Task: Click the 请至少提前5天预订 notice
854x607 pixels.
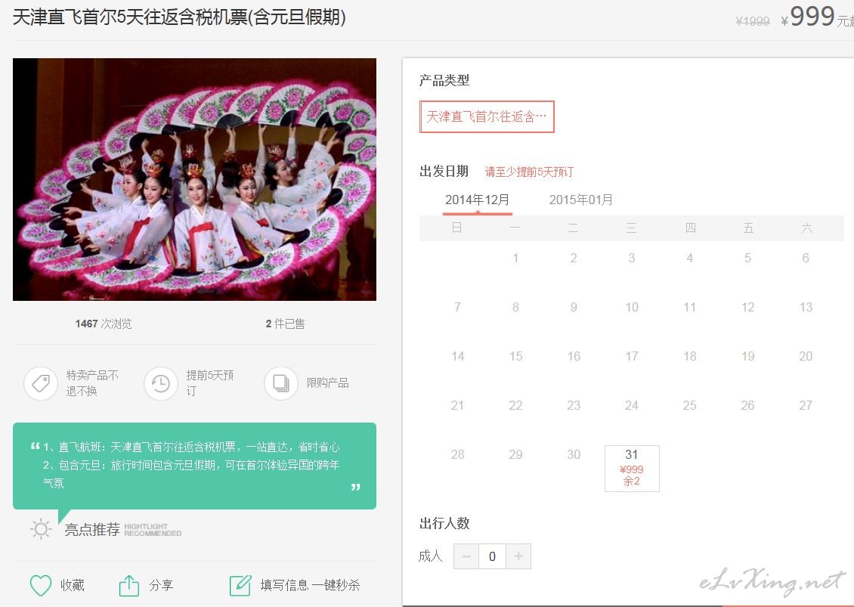Action: [529, 172]
